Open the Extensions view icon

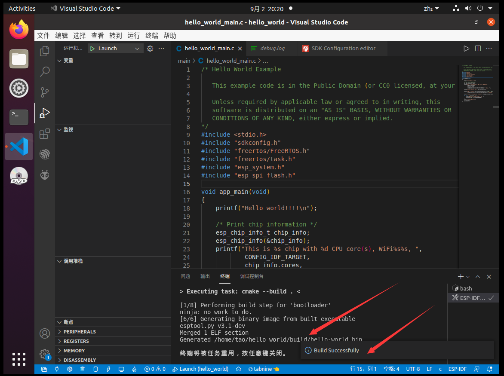pyautogui.click(x=45, y=134)
